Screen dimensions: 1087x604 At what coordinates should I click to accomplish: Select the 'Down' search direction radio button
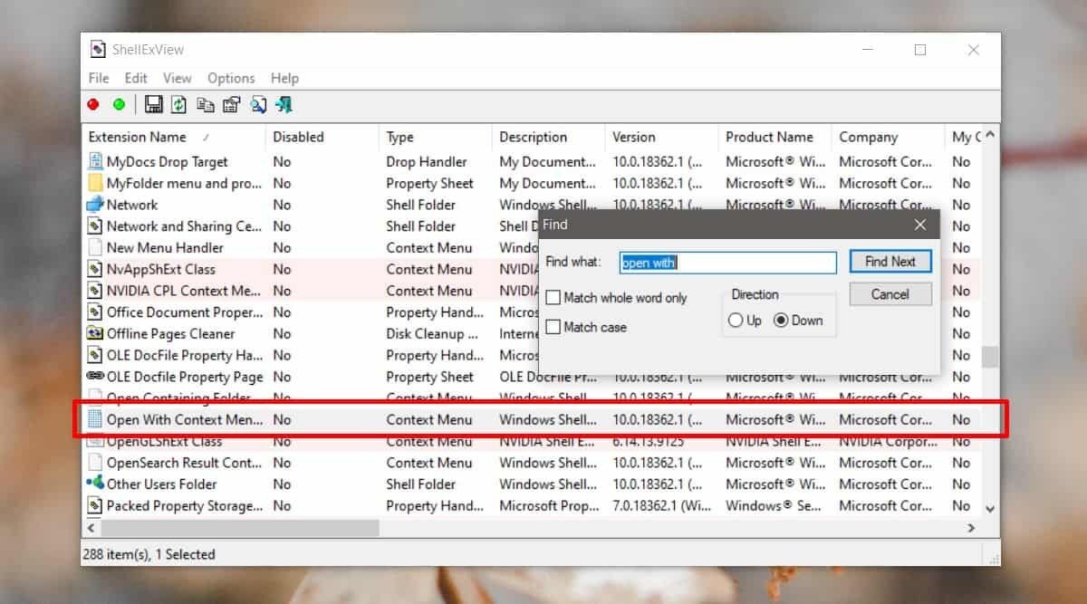tap(780, 320)
